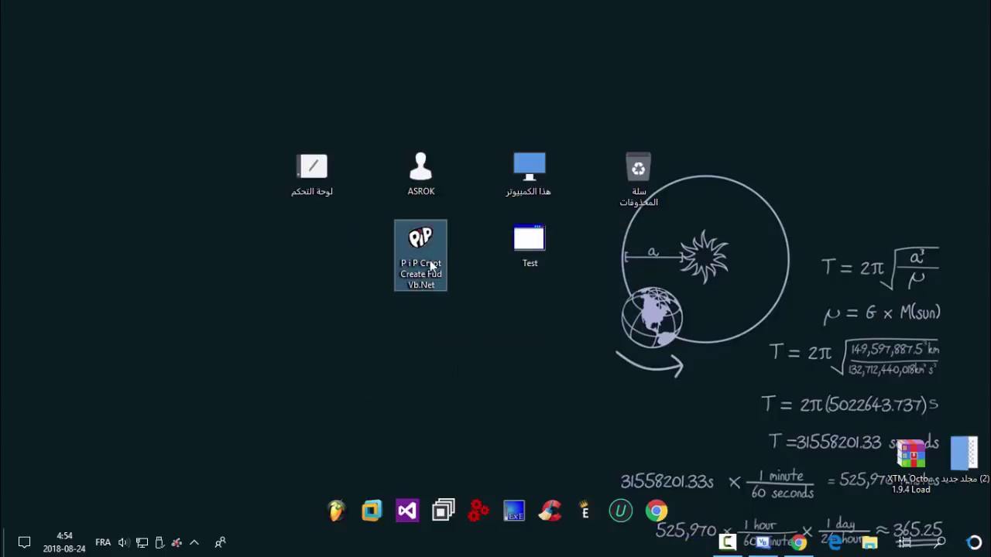Open Task View on the taskbar

tap(904, 542)
